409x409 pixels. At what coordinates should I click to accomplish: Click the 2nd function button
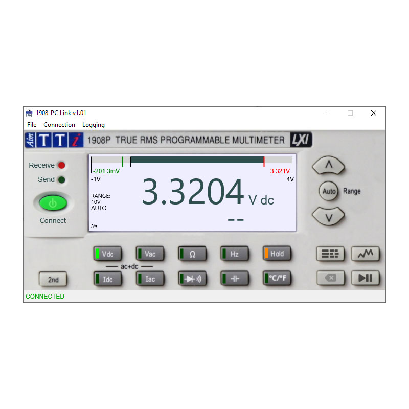[x=53, y=279]
